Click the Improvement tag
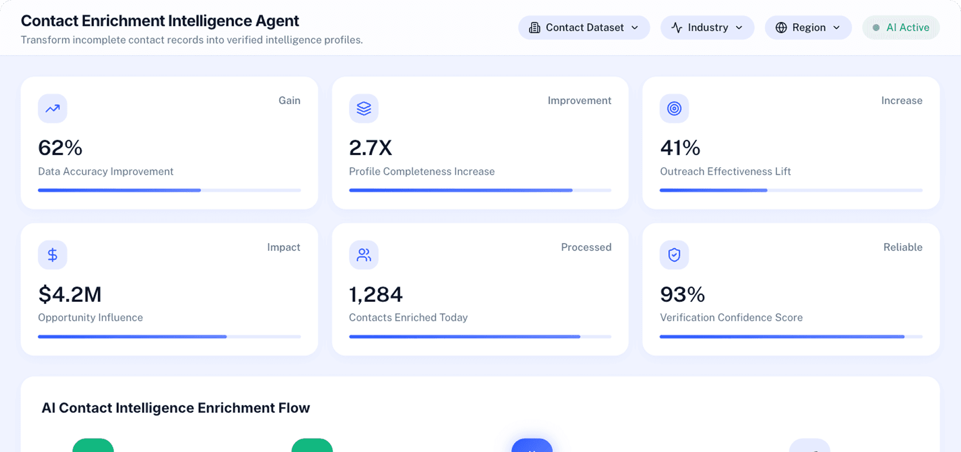The height and width of the screenshot is (452, 961). pyautogui.click(x=579, y=101)
